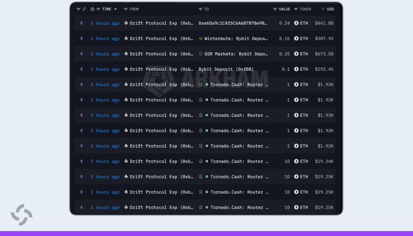Click the Drift Protocol entity icon in the $19.24K row
Image resolution: width=413 pixels, height=236 pixels.
(126, 161)
